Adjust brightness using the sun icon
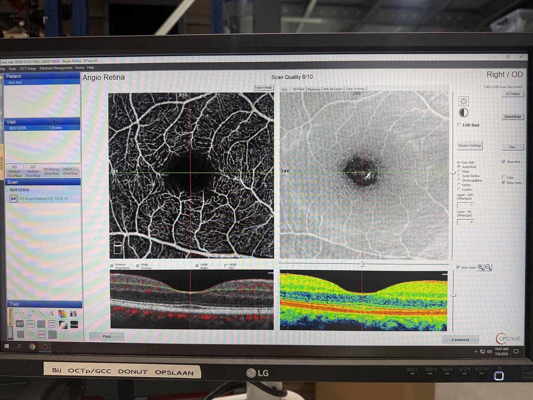533x400 pixels. coord(463,101)
